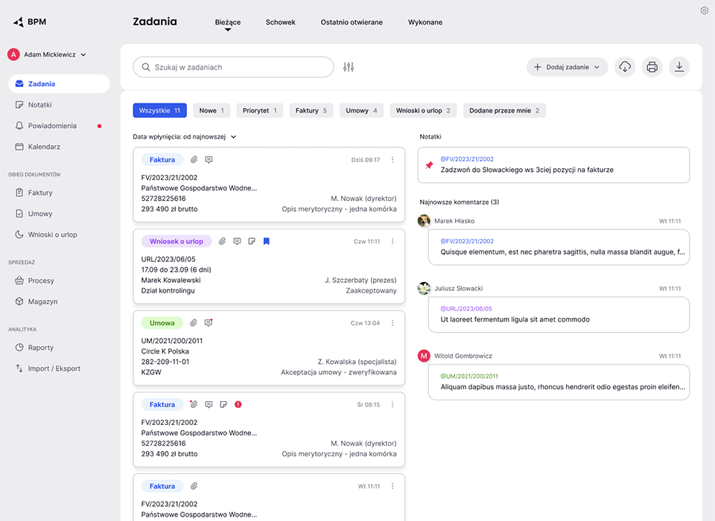Open the Ostatnio otwierane tab
Image resolution: width=715 pixels, height=521 pixels.
pyautogui.click(x=352, y=22)
